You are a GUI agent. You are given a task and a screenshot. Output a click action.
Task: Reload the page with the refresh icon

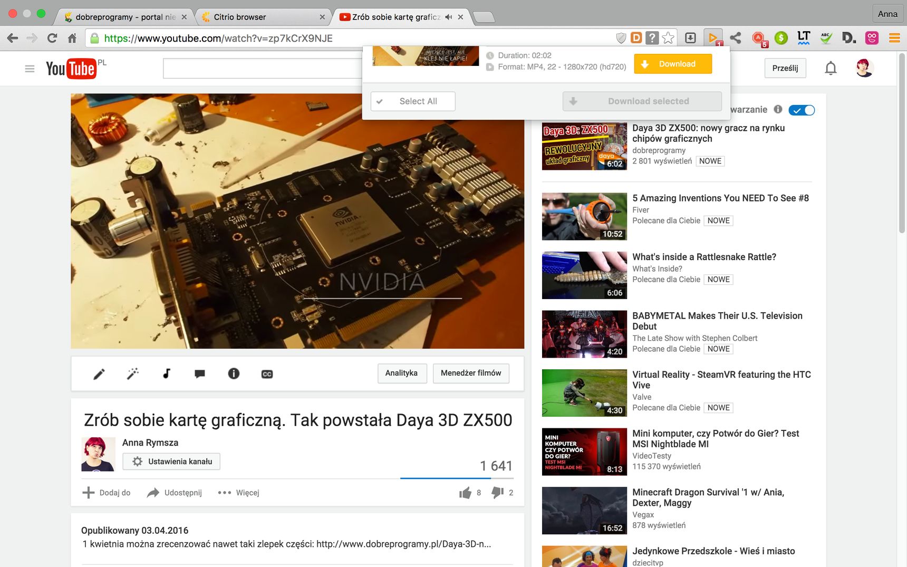click(52, 38)
